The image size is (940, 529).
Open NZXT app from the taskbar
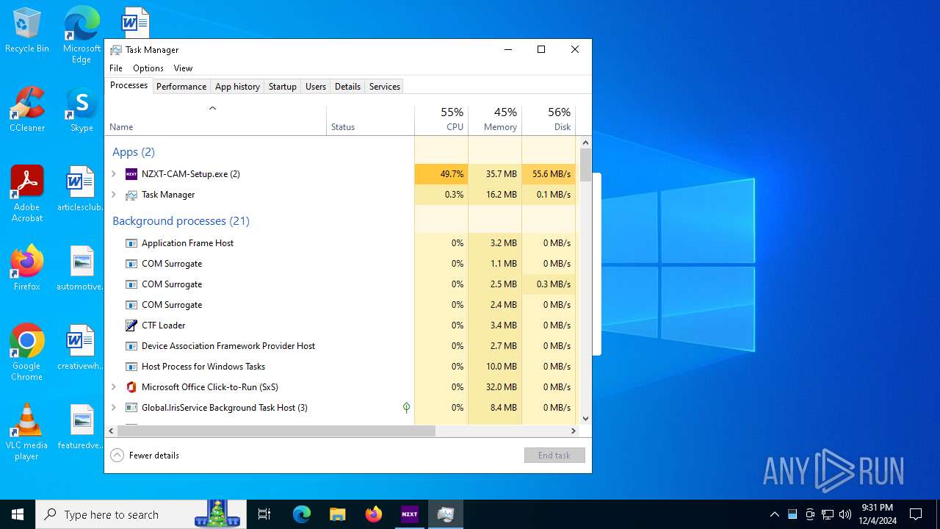(x=410, y=514)
